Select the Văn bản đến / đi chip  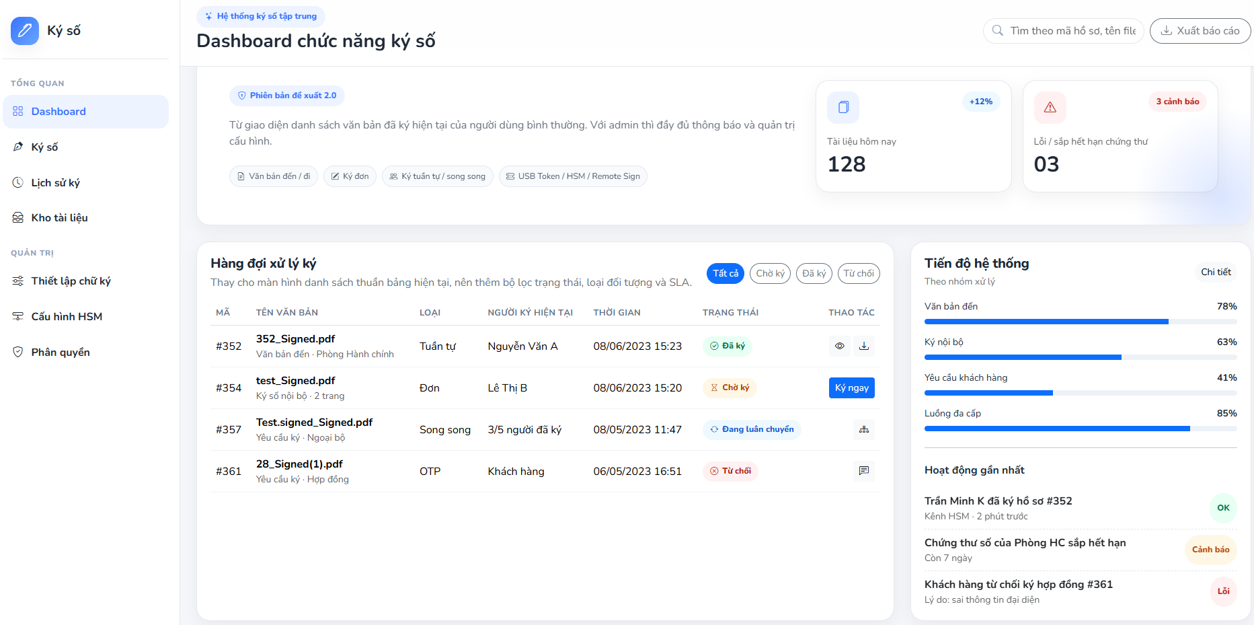point(274,176)
